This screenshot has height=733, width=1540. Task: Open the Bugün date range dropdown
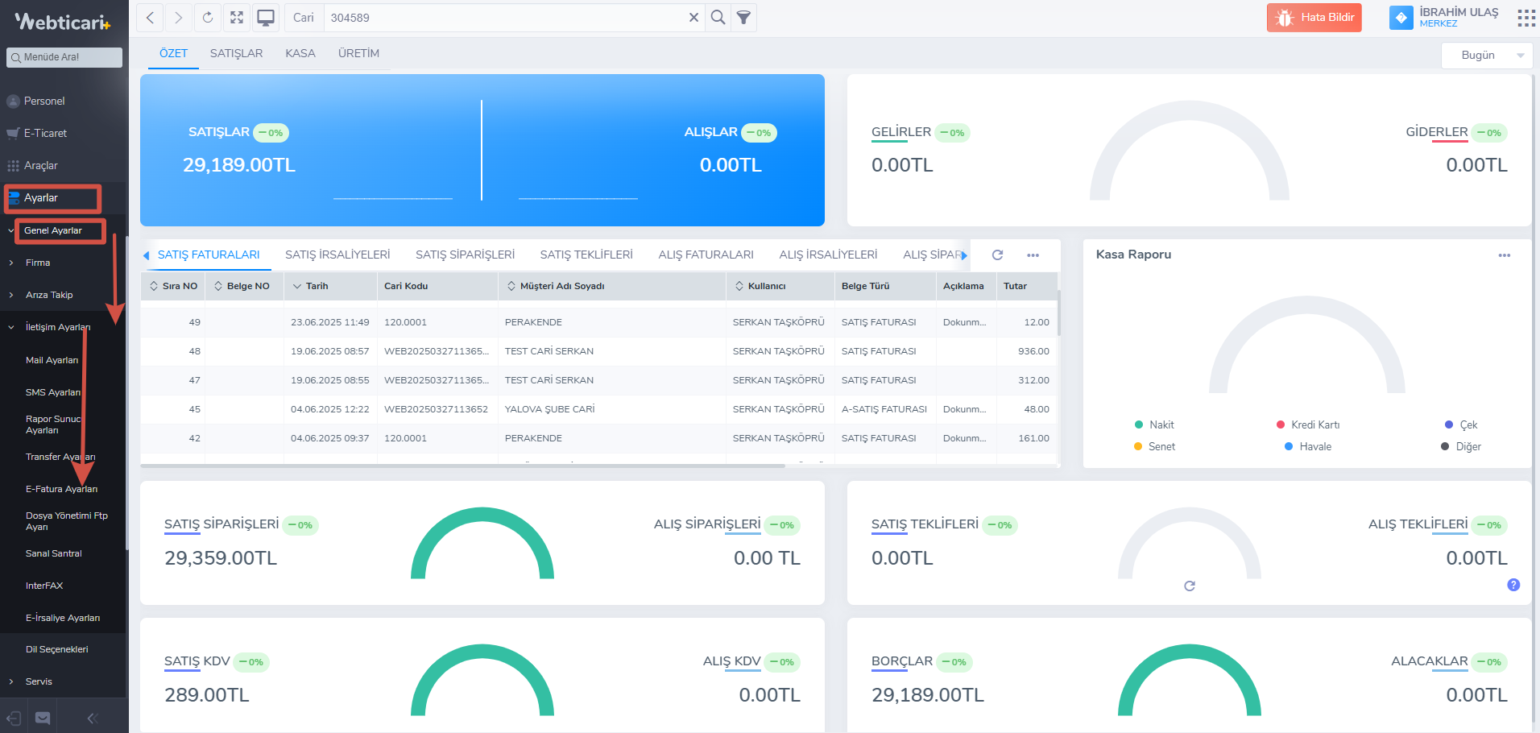(1486, 56)
